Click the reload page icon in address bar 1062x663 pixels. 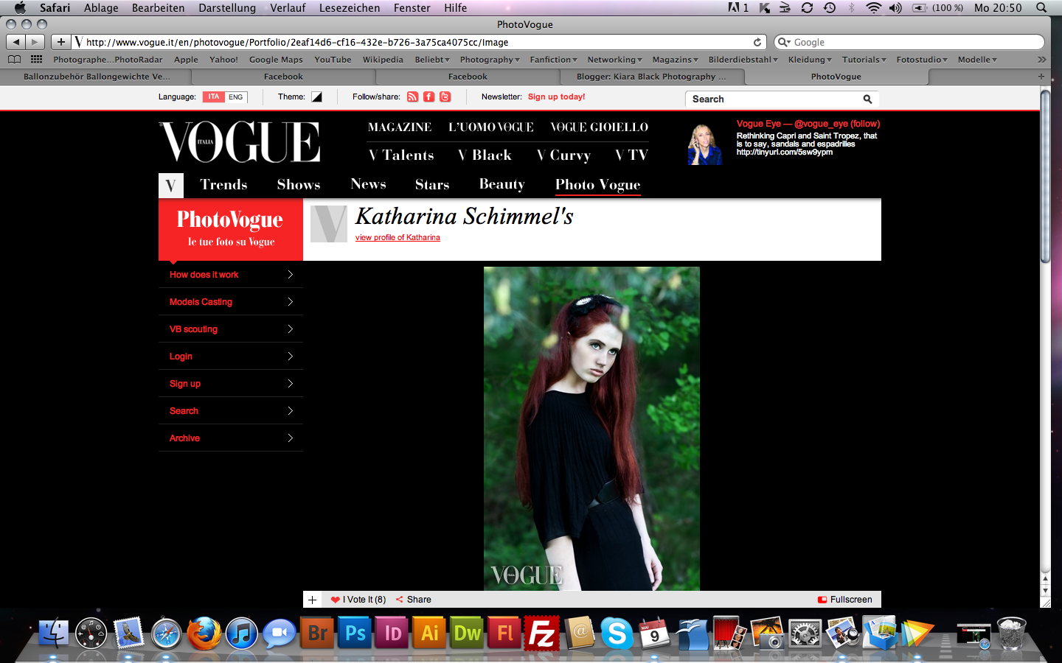pyautogui.click(x=757, y=42)
